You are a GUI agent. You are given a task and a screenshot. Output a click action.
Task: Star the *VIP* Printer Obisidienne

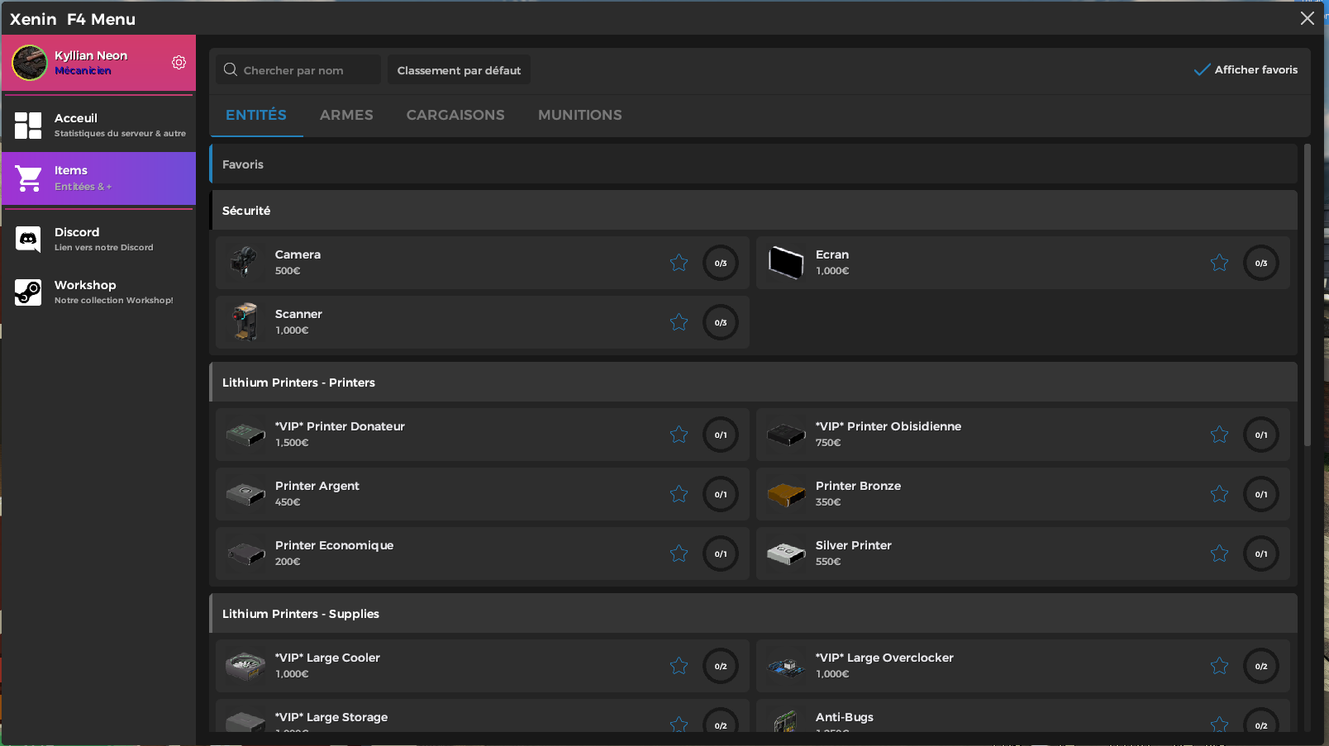(1219, 435)
